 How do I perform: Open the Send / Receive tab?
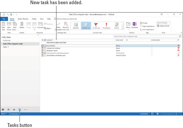coord(23,19)
